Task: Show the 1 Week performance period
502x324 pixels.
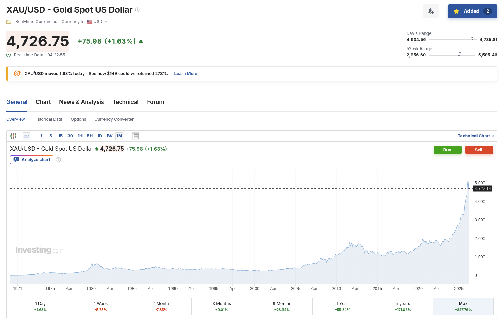Action: pos(101,307)
